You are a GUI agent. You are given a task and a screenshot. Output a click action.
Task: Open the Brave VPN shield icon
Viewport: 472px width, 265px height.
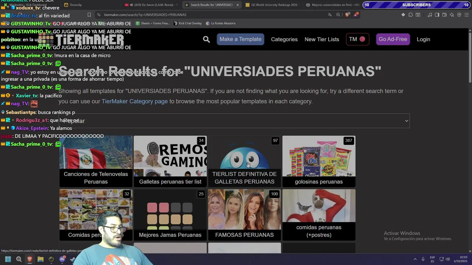pyautogui.click(x=459, y=15)
